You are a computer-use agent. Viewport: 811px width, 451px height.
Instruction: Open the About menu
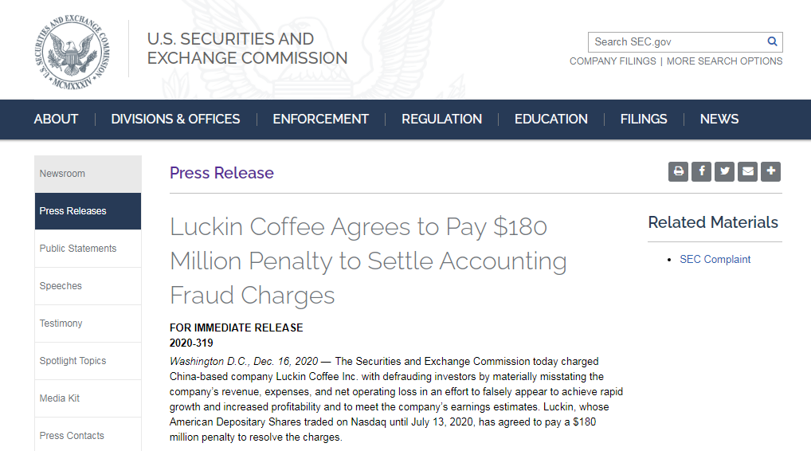click(x=56, y=119)
